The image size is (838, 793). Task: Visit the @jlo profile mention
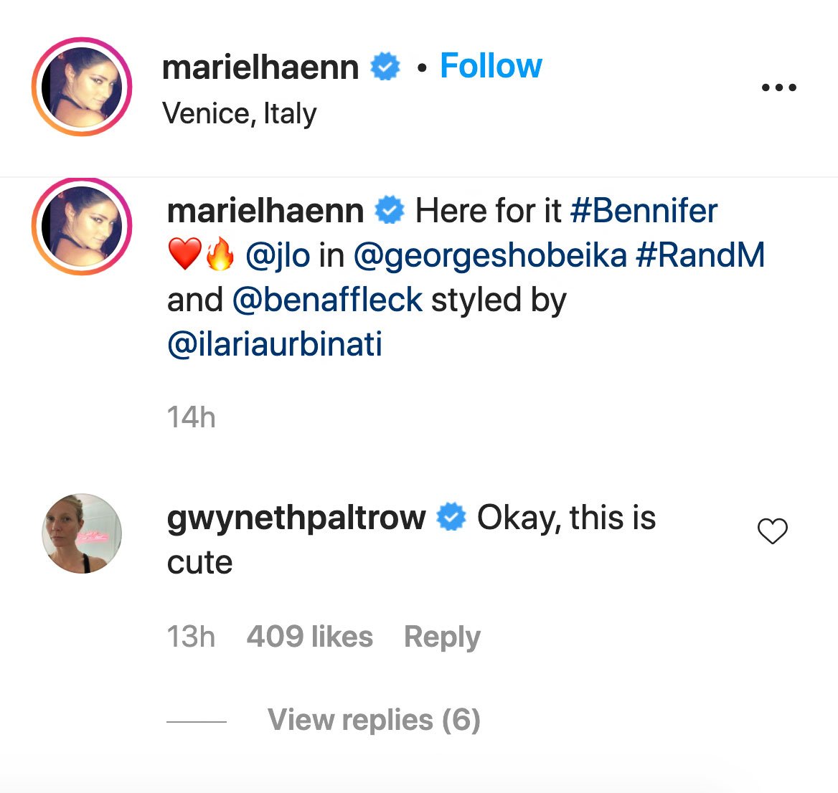[278, 256]
